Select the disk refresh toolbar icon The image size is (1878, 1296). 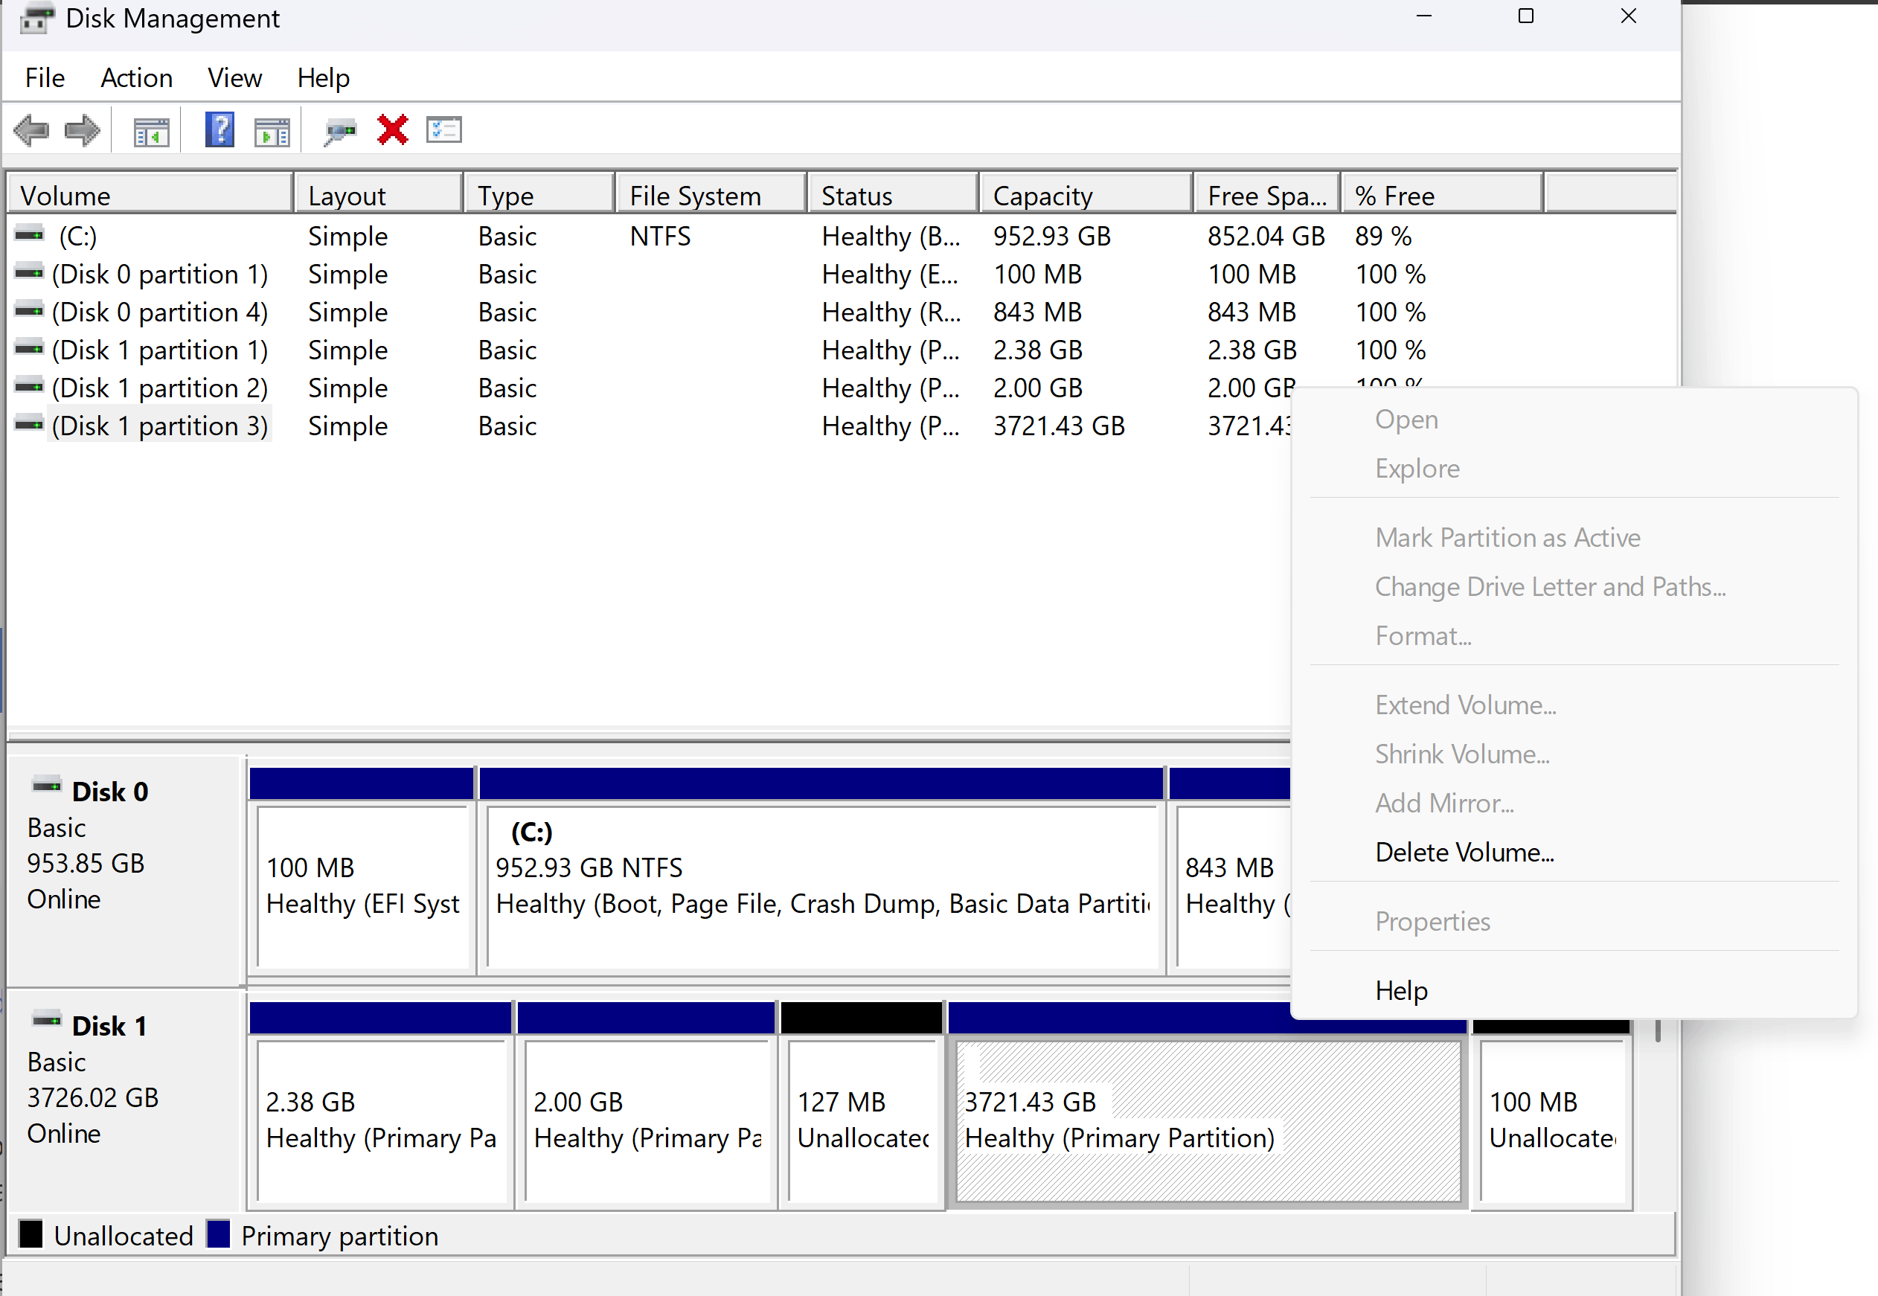339,130
